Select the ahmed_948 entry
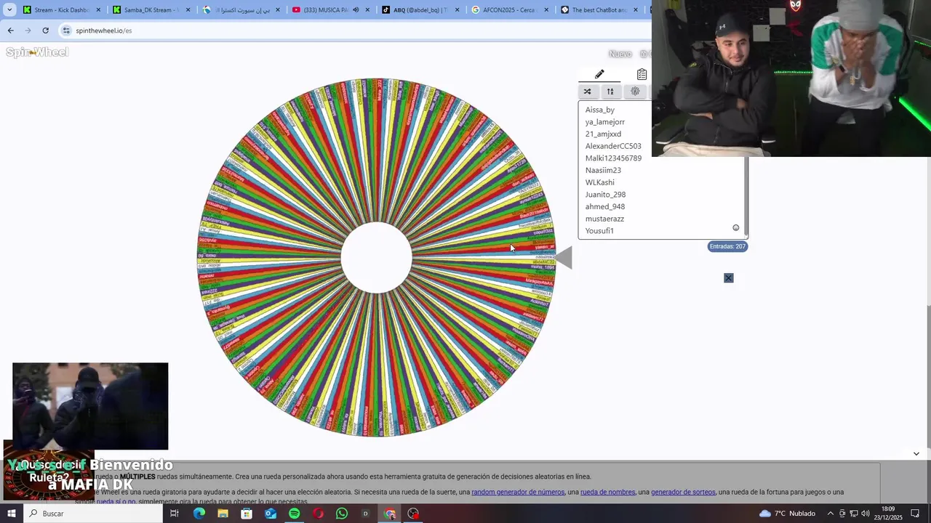The width and height of the screenshot is (931, 523). [605, 207]
